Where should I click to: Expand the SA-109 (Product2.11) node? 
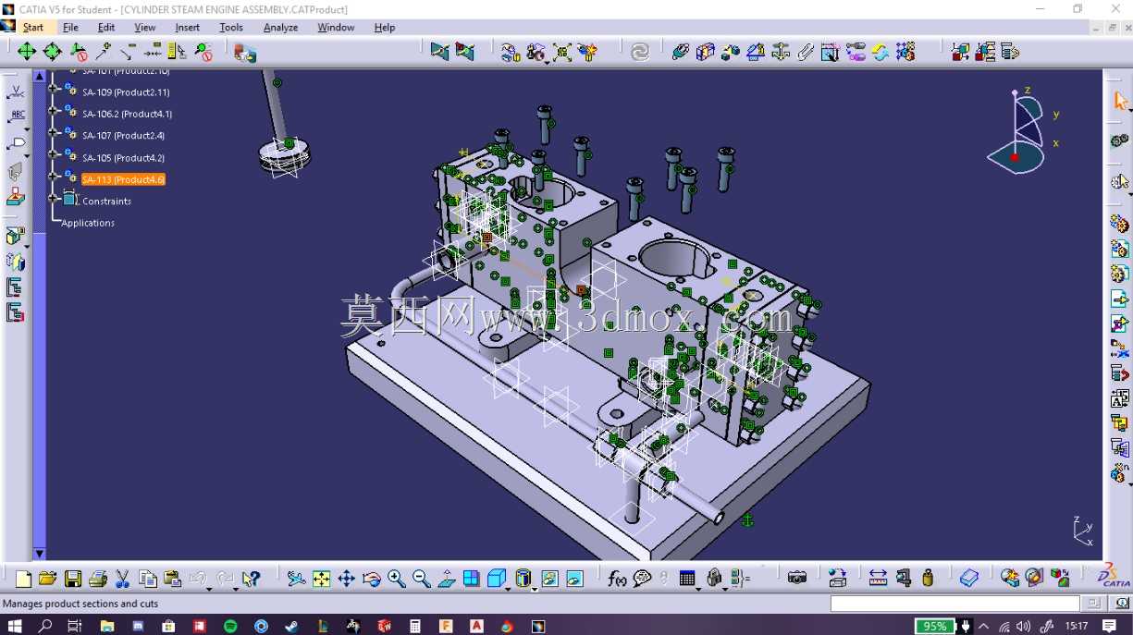(x=54, y=91)
